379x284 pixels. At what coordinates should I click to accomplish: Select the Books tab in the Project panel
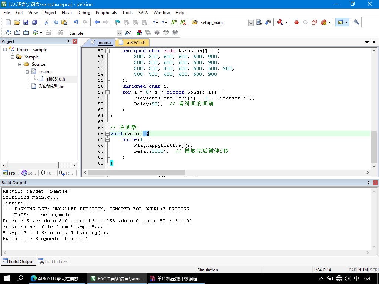tap(29, 173)
